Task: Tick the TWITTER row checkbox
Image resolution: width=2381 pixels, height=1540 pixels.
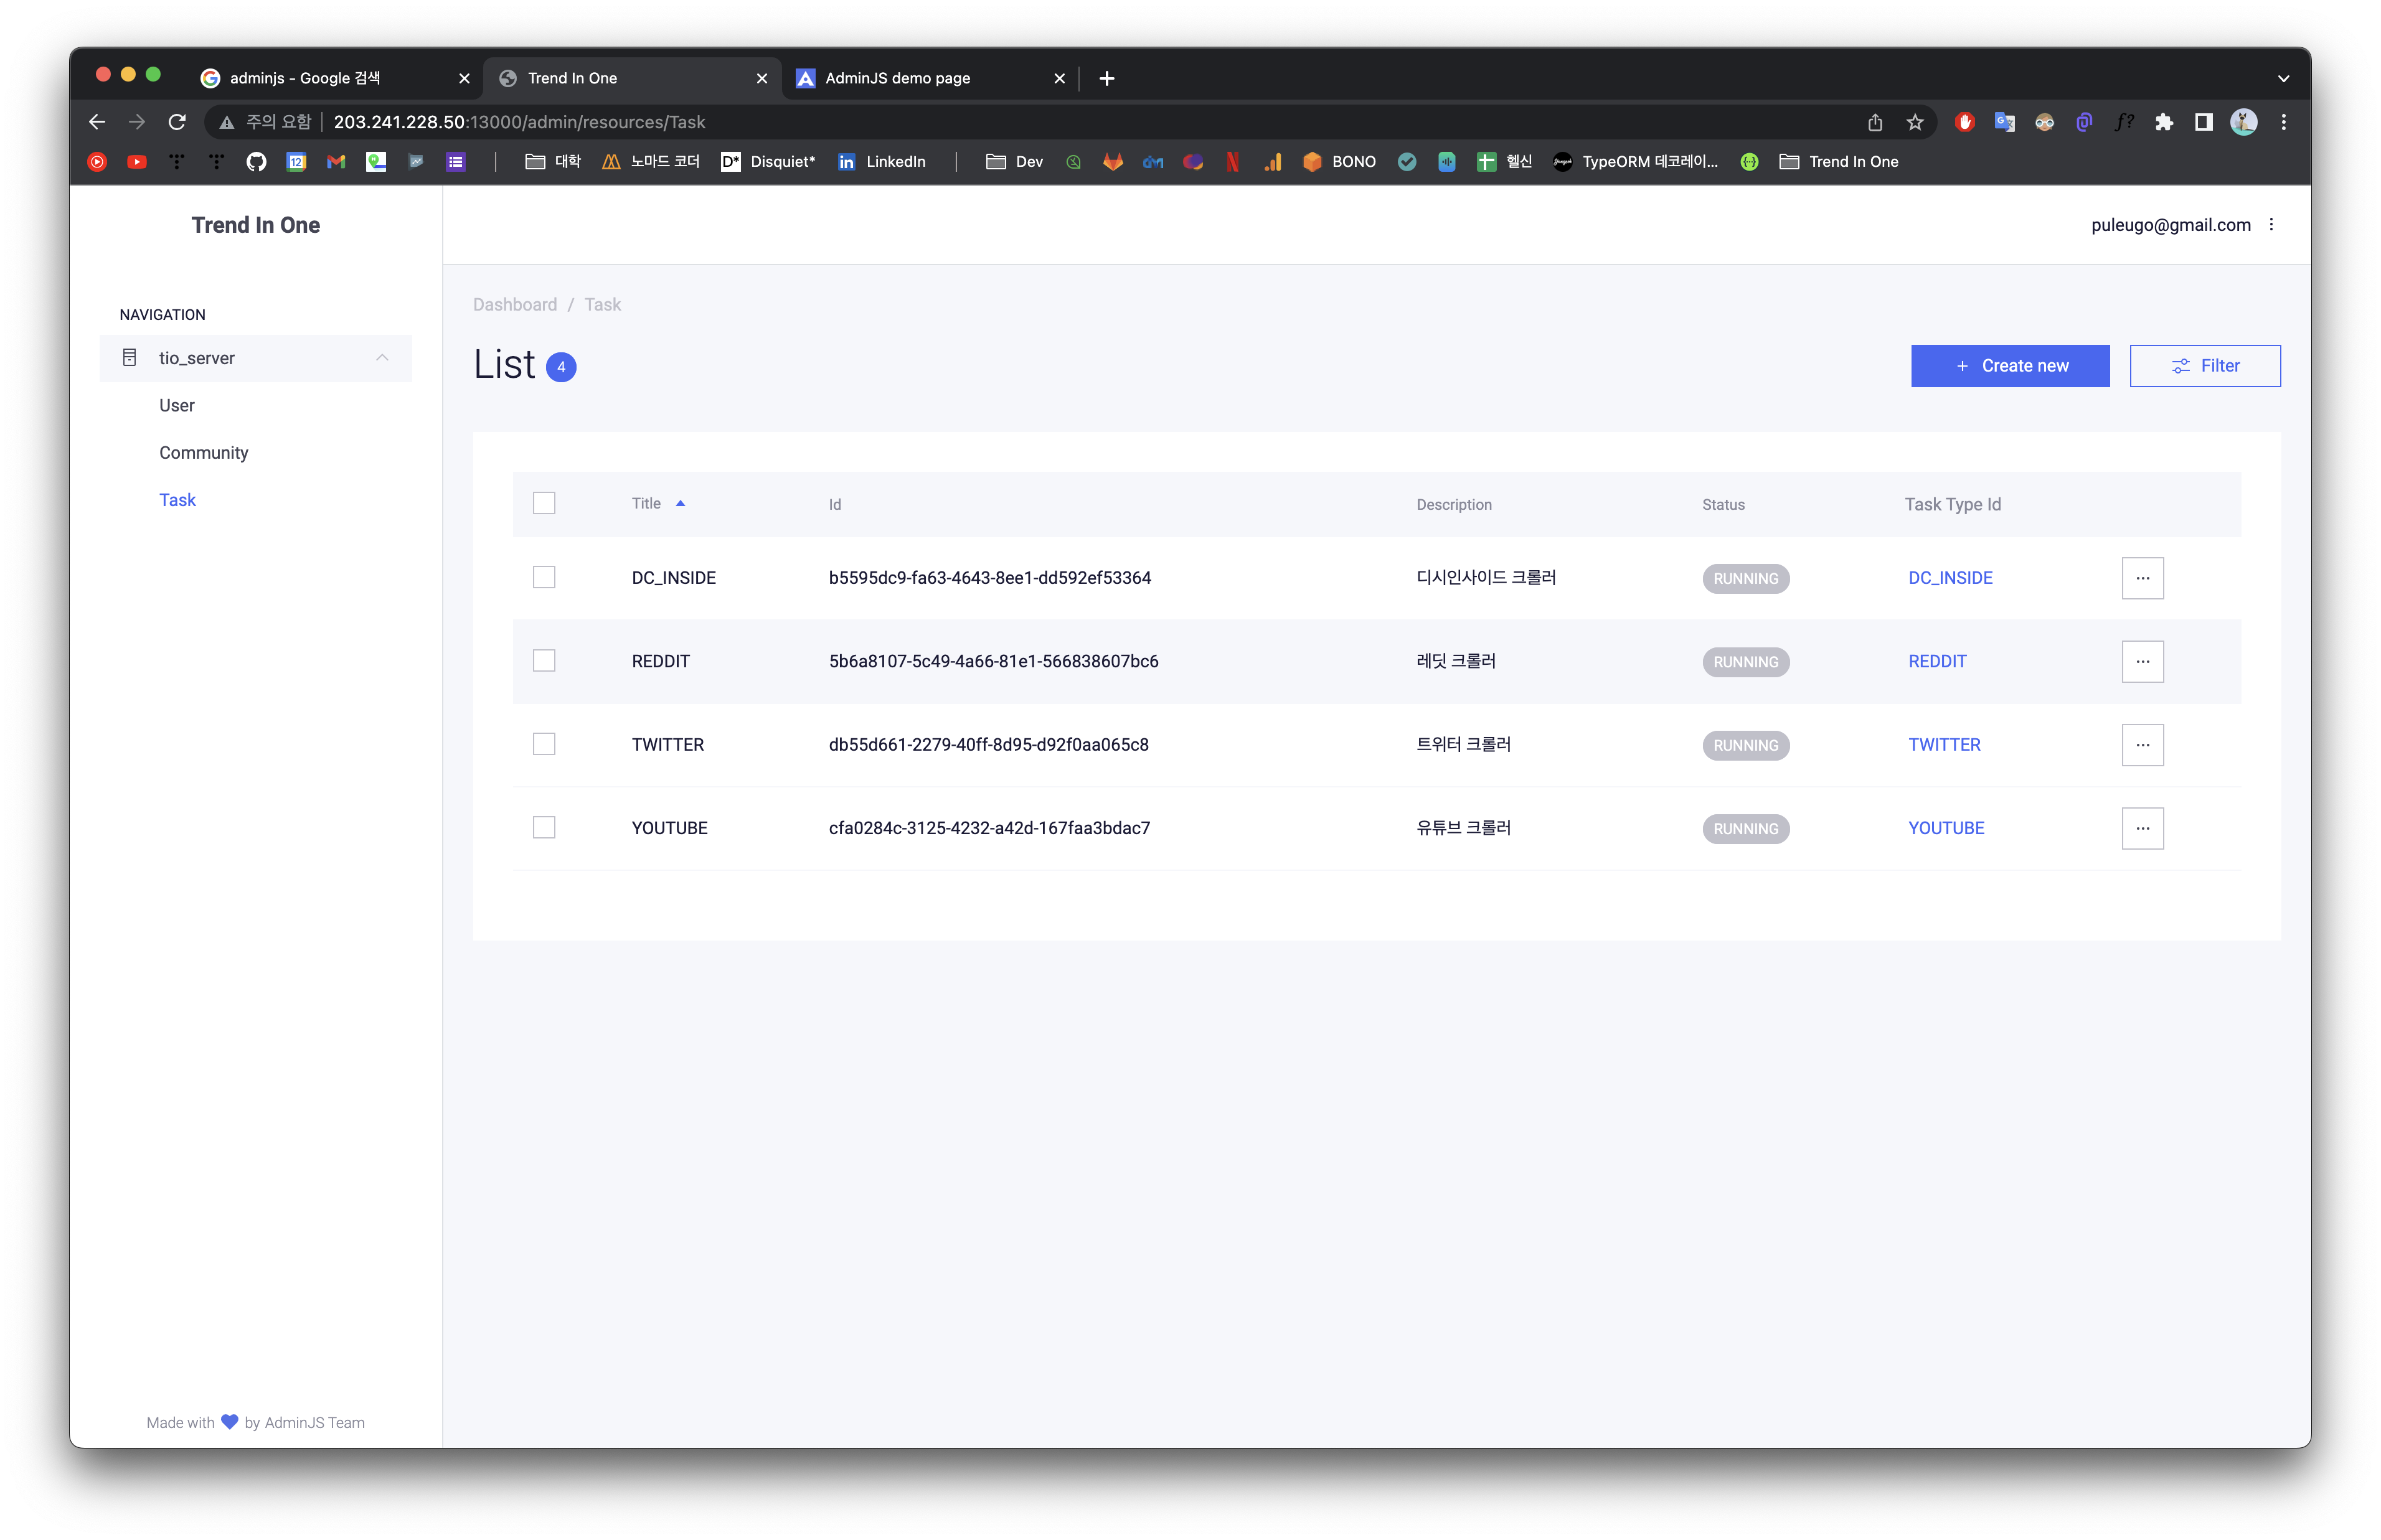Action: click(x=544, y=744)
